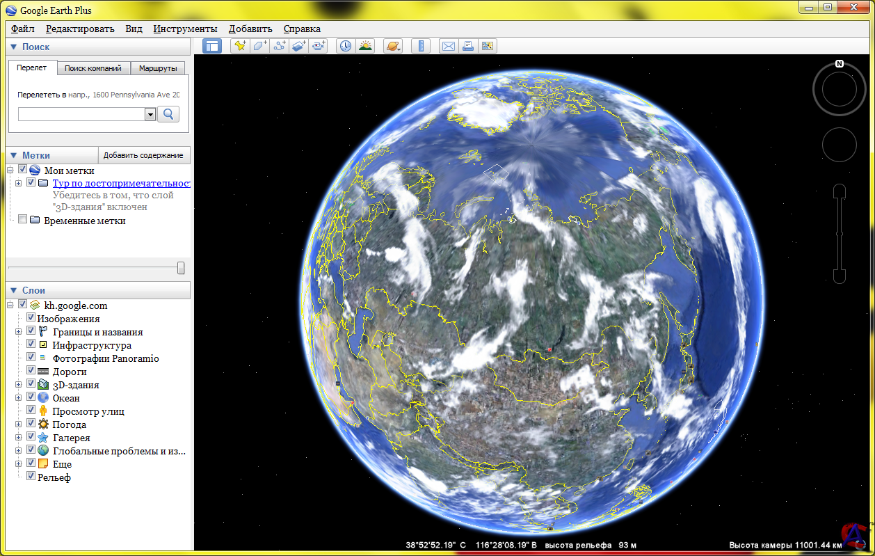Image resolution: width=875 pixels, height=556 pixels.
Task: Click the Add Placemark pushpin icon
Action: (240, 46)
